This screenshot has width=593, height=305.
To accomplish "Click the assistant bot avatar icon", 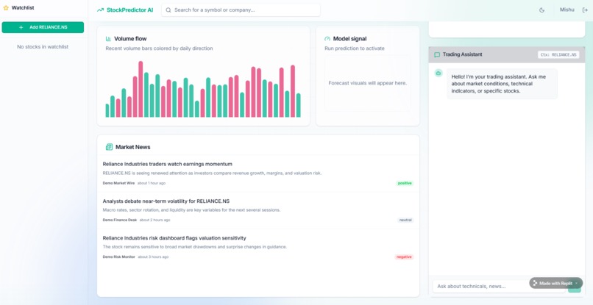I will (x=438, y=73).
